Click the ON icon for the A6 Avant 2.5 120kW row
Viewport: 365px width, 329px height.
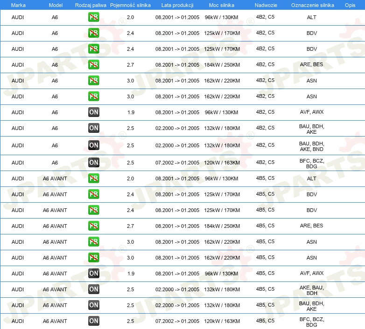click(x=94, y=321)
